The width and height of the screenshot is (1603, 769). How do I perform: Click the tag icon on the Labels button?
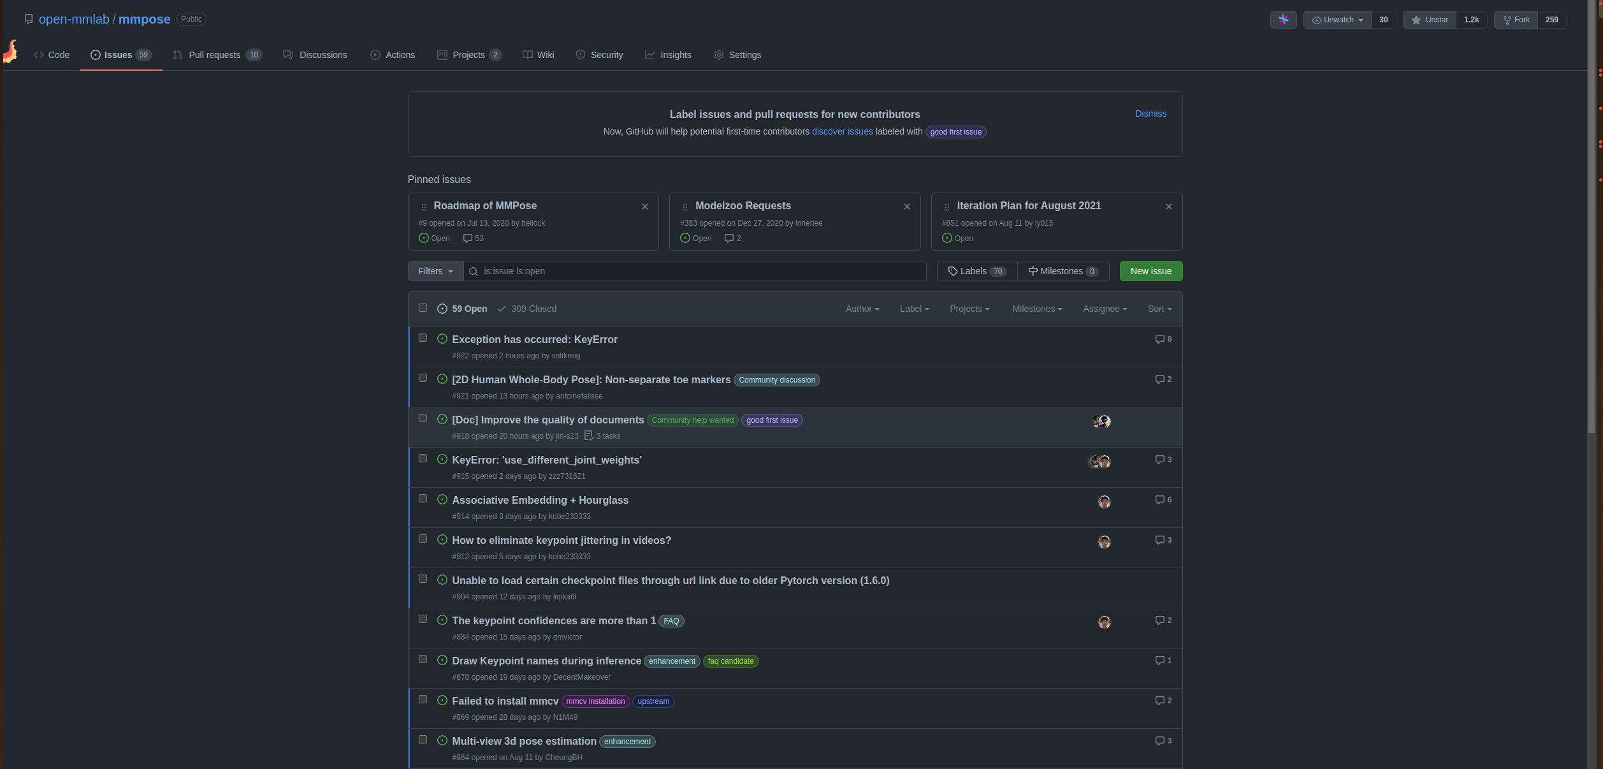point(954,270)
